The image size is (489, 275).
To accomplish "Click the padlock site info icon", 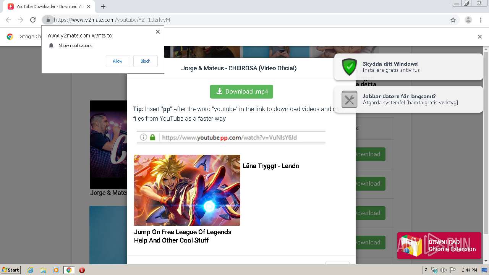I will 48,20.
